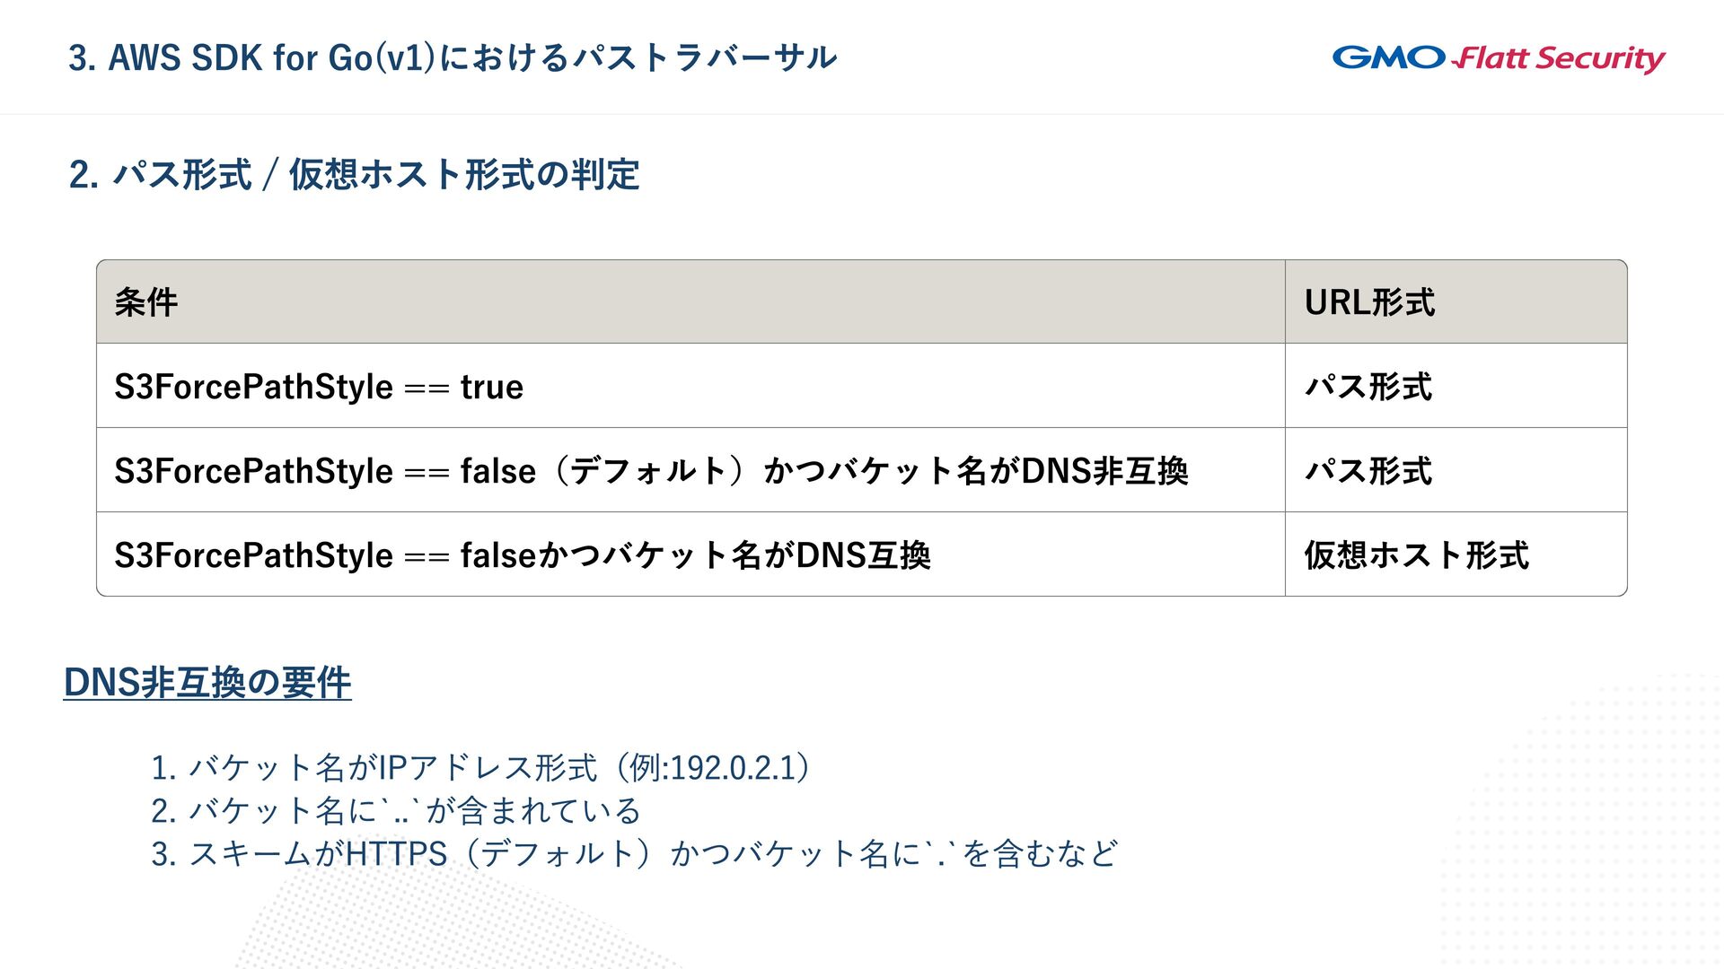Click the word true in the first data row
The width and height of the screenshot is (1724, 969).
[492, 387]
